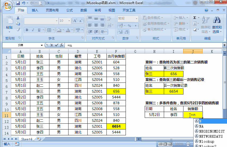Open text orientation options
The height and width of the screenshot is (147, 227).
[104, 32]
